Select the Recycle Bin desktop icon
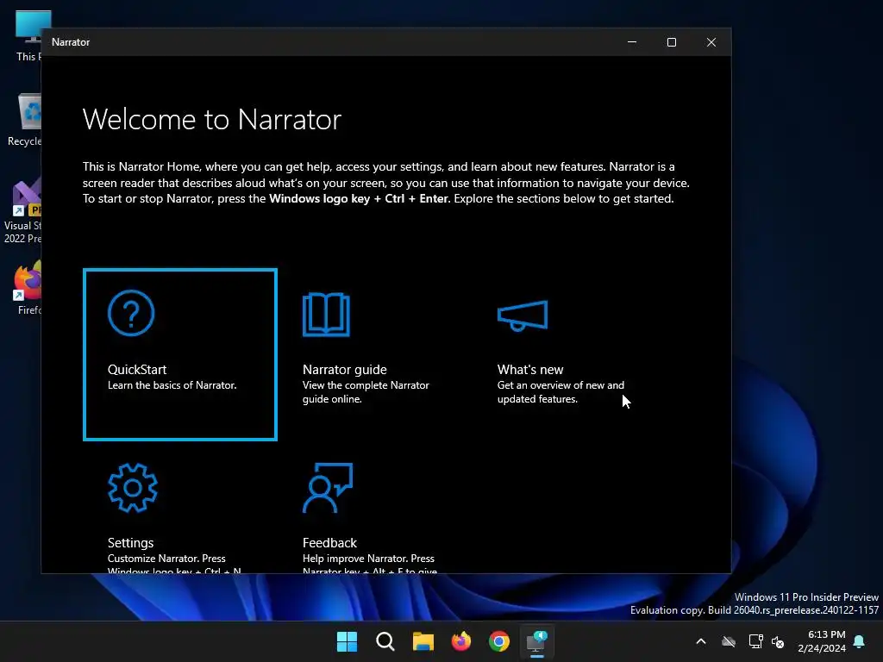 point(25,121)
